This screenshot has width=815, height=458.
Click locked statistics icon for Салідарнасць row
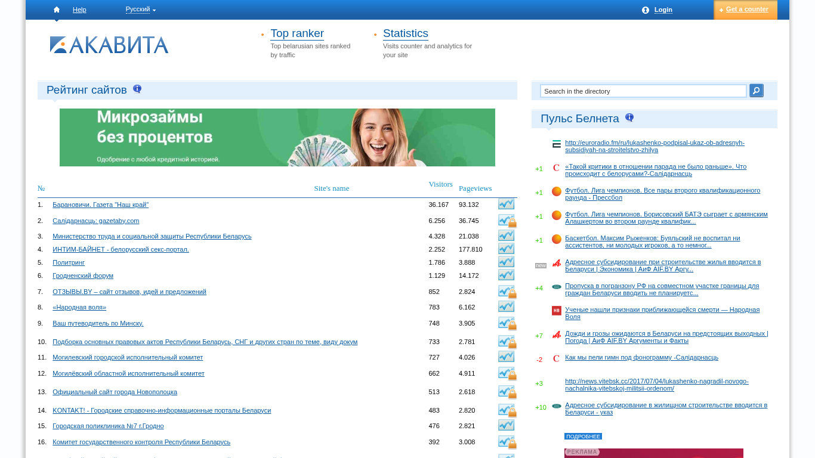pyautogui.click(x=507, y=221)
